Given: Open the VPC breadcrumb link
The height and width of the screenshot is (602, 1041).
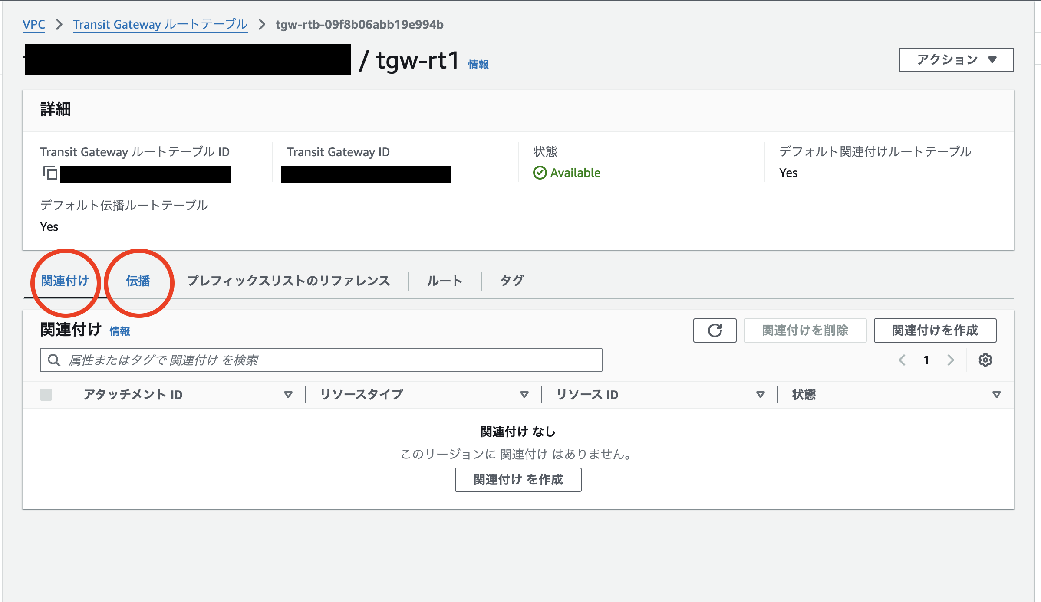Looking at the screenshot, I should tap(34, 24).
